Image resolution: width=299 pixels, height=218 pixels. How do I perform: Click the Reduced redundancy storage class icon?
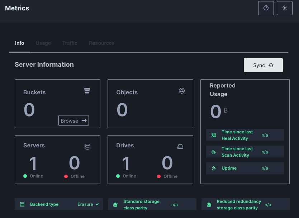(x=209, y=204)
